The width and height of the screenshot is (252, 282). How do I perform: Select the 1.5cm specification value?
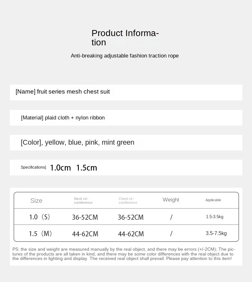86,168
